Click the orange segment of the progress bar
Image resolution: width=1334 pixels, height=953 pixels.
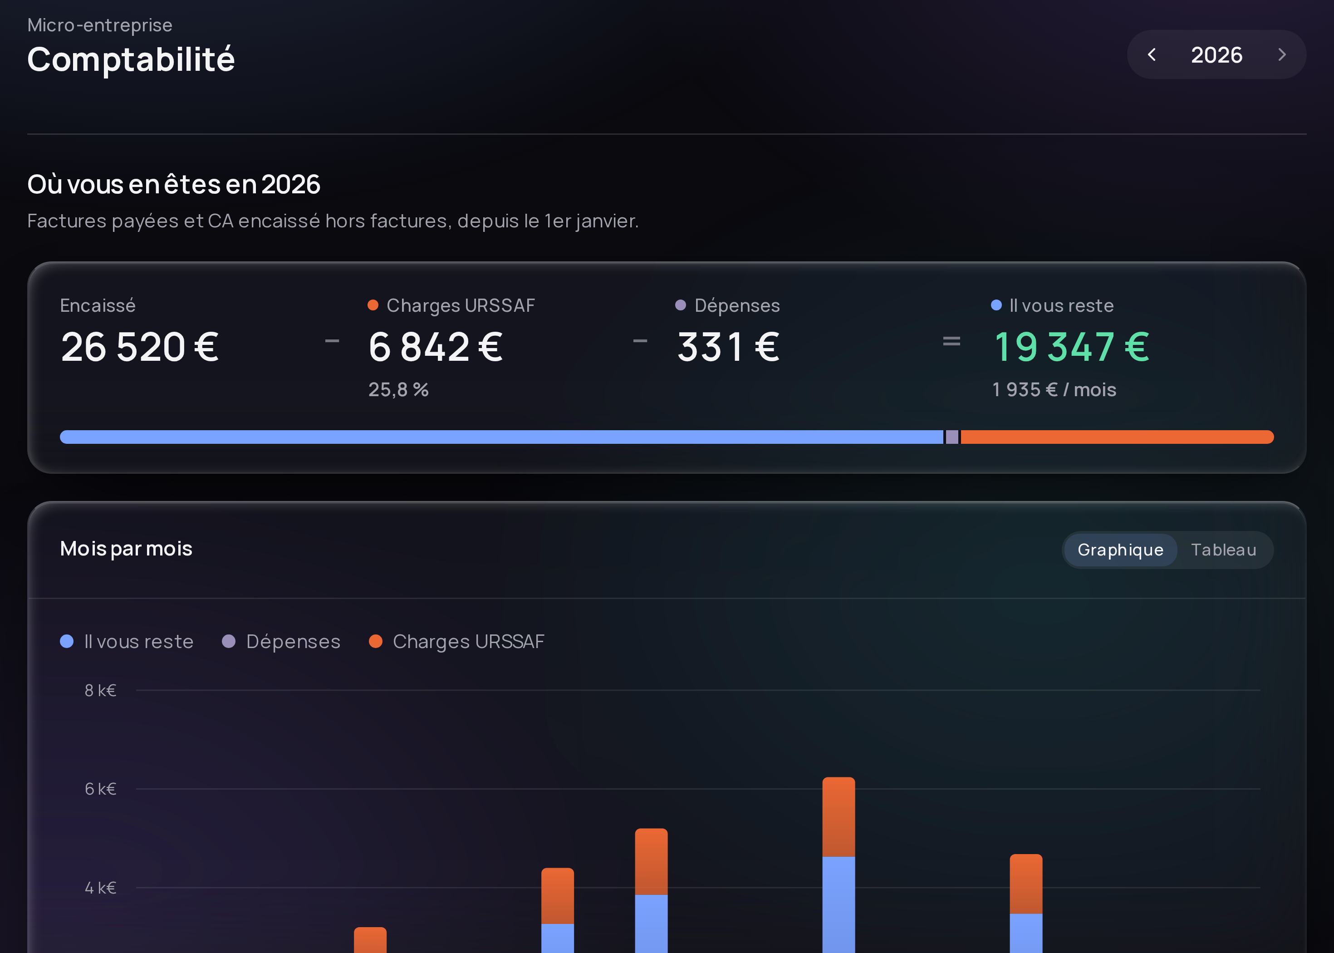1117,437
